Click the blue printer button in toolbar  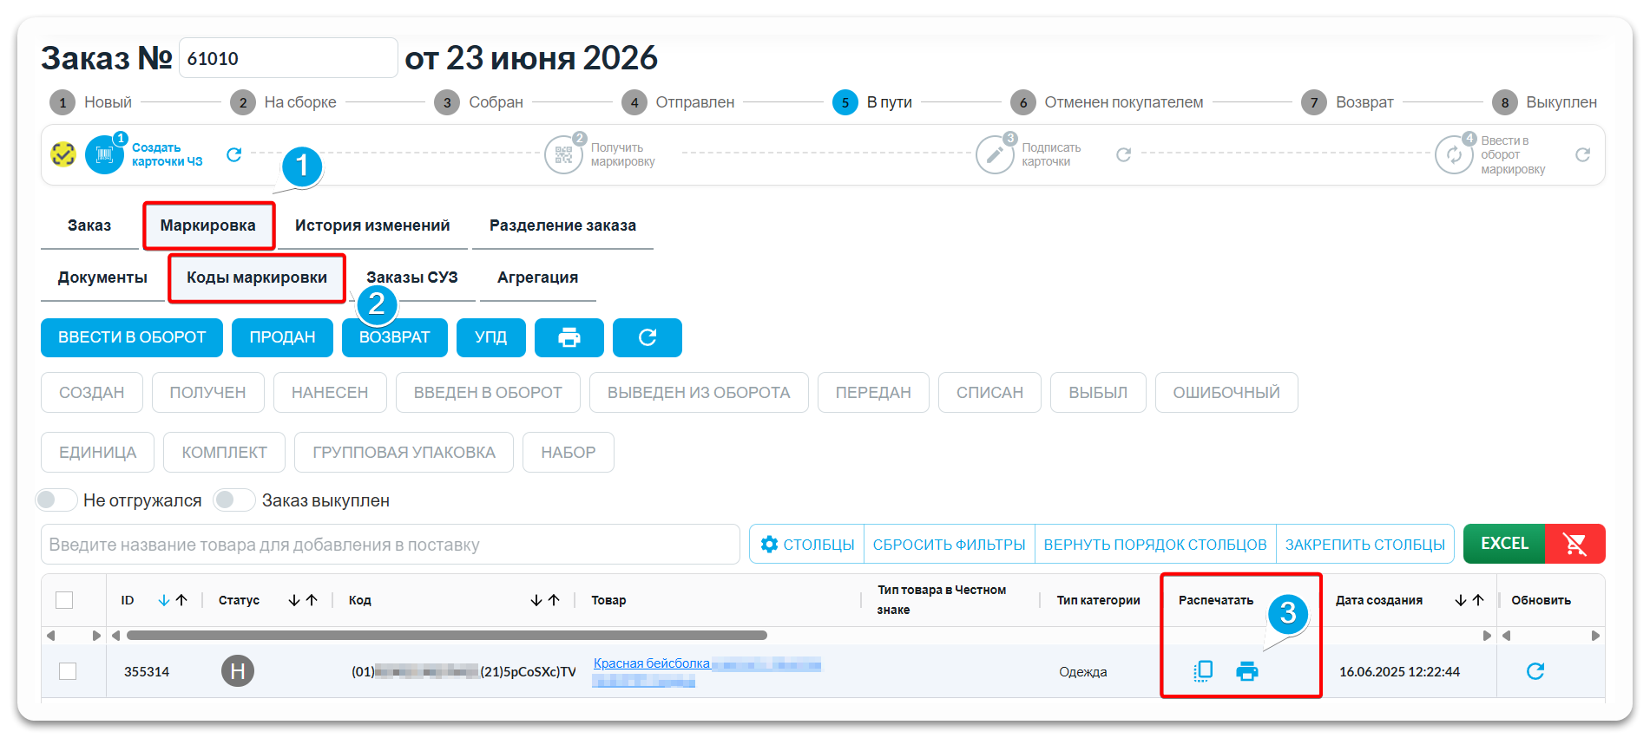pyautogui.click(x=569, y=337)
